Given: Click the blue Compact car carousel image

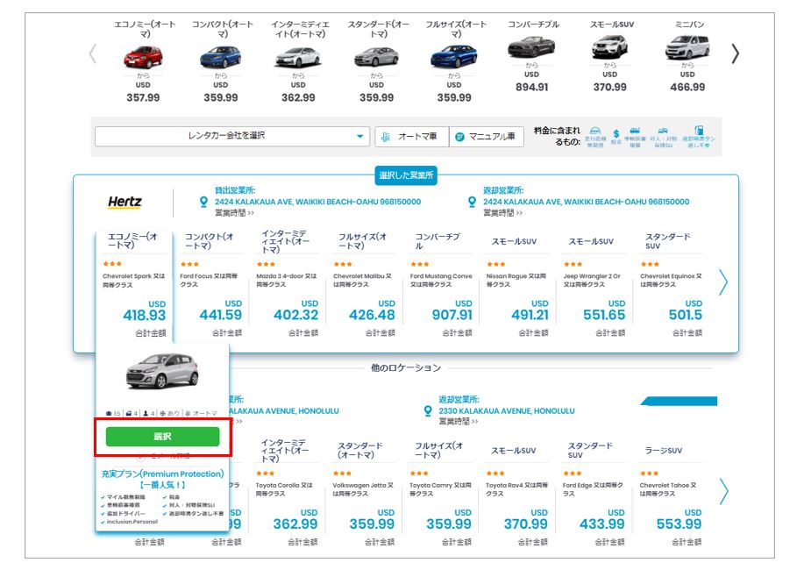Looking at the screenshot, I should [221, 57].
